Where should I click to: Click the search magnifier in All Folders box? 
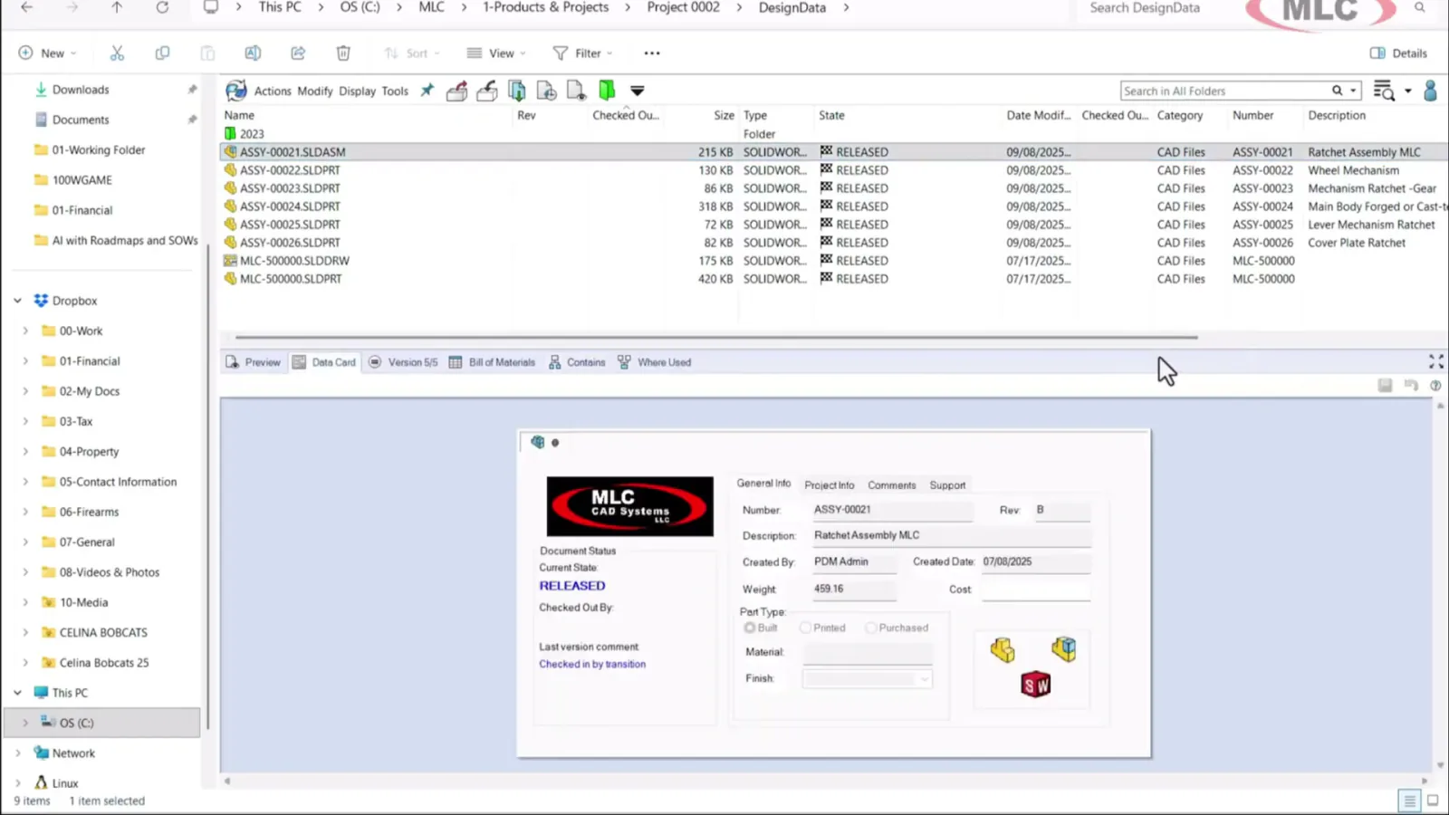tap(1337, 91)
